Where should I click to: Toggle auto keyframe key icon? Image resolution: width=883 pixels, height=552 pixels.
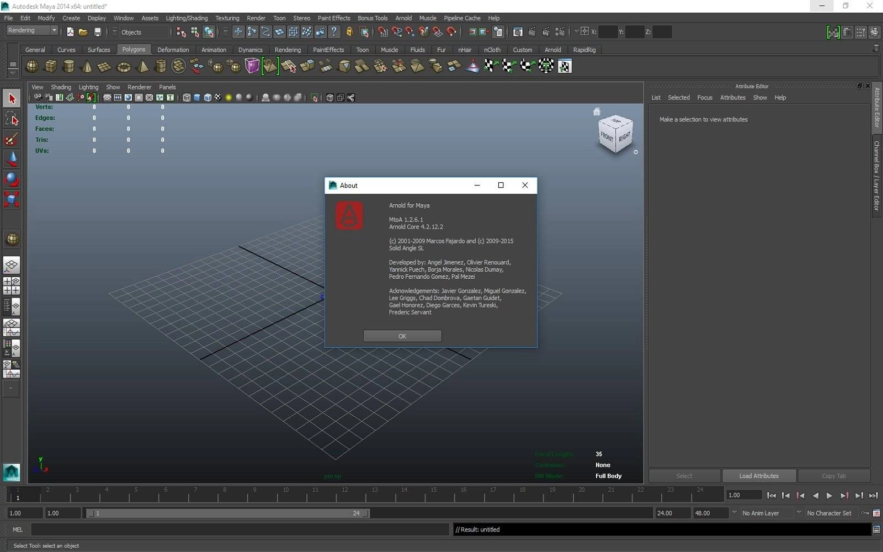point(865,513)
